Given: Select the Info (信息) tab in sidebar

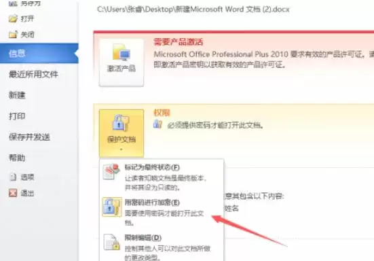Looking at the screenshot, I should tap(39, 53).
